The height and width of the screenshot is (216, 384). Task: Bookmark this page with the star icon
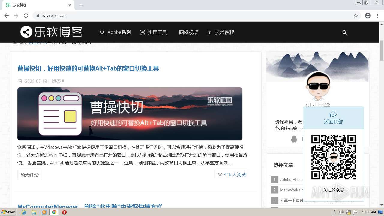click(356, 16)
